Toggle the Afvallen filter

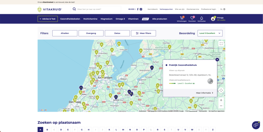tap(65, 33)
